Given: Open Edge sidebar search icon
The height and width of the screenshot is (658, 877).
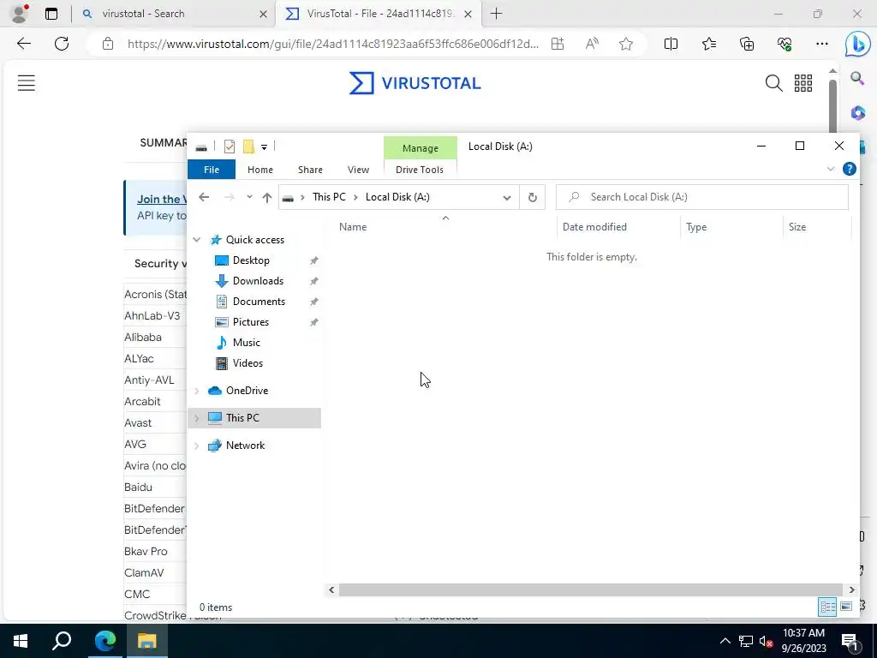Looking at the screenshot, I should (856, 78).
